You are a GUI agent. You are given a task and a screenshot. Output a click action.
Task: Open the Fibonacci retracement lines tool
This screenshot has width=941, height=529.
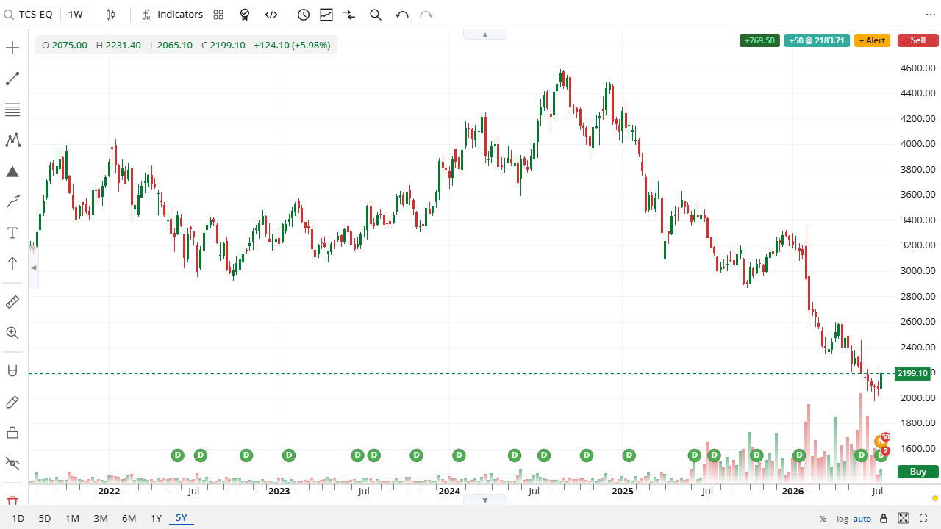coord(12,110)
